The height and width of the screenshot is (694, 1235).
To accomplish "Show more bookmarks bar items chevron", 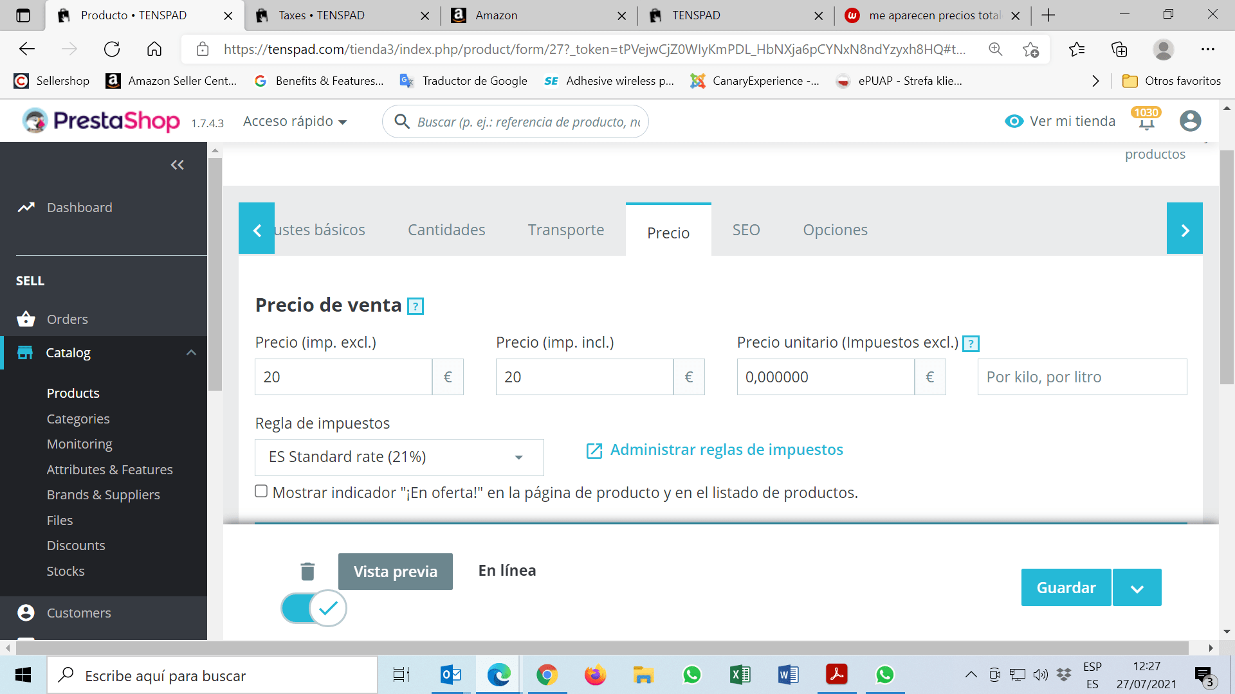I will [x=1095, y=81].
